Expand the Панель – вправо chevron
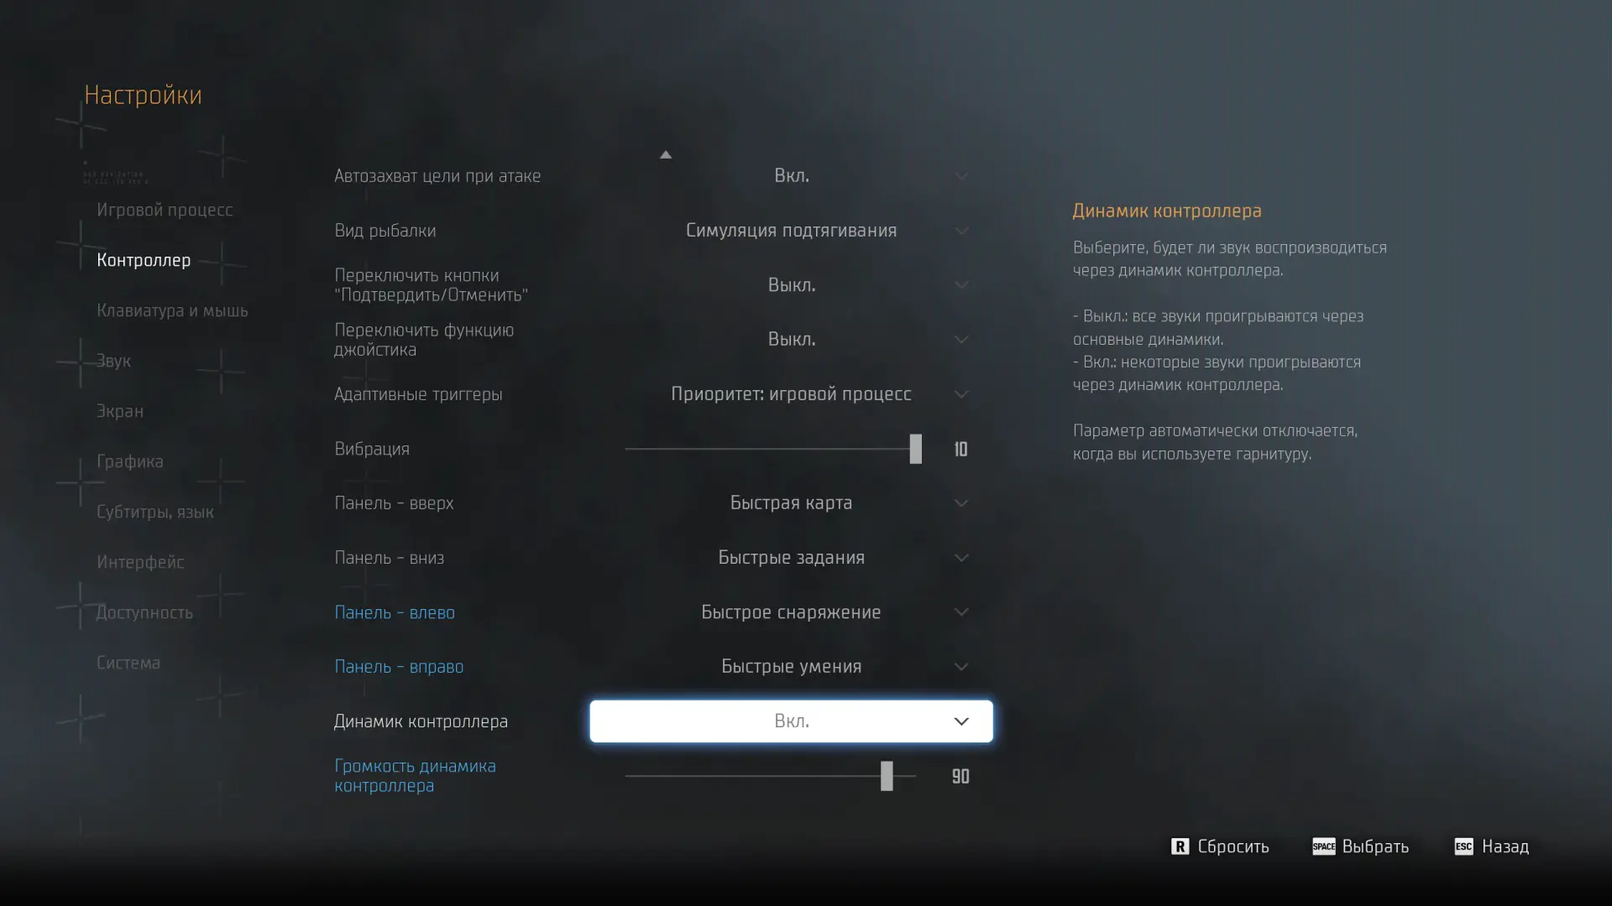This screenshot has height=906, width=1612. click(x=961, y=667)
